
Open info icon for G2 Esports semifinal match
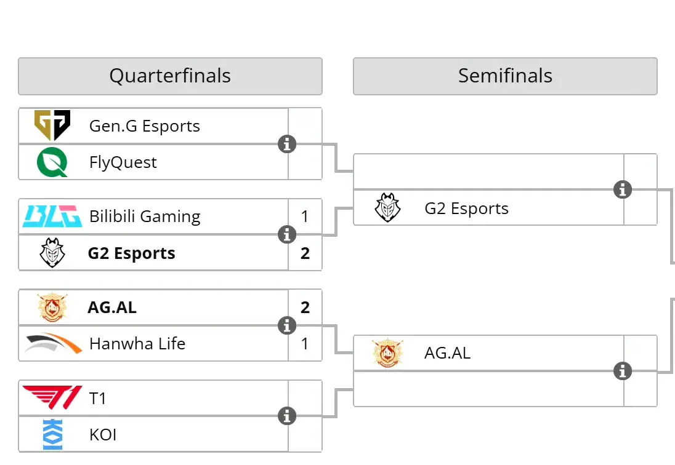(623, 189)
